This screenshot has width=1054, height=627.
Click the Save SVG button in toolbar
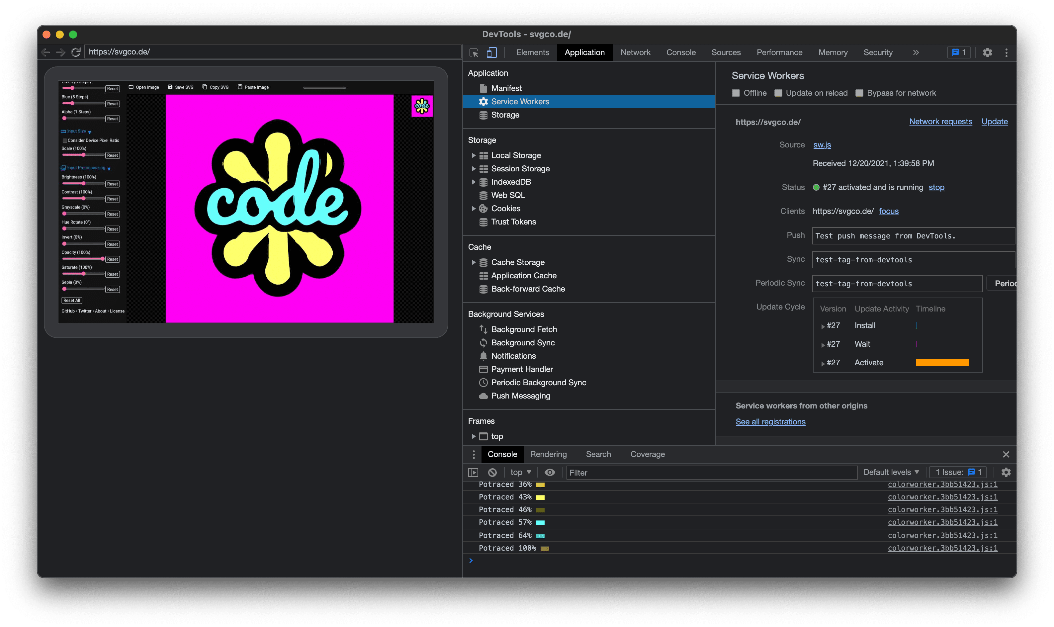(x=181, y=88)
